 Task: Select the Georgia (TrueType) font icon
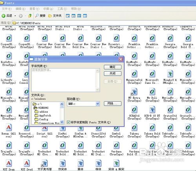point(170,38)
